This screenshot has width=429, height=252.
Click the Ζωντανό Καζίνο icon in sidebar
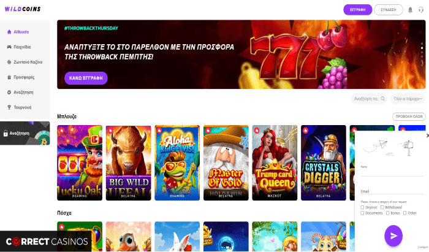coord(9,62)
